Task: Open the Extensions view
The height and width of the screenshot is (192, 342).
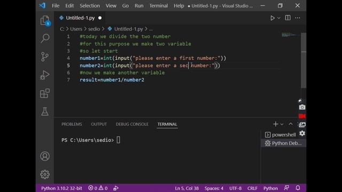Action: pyautogui.click(x=45, y=93)
